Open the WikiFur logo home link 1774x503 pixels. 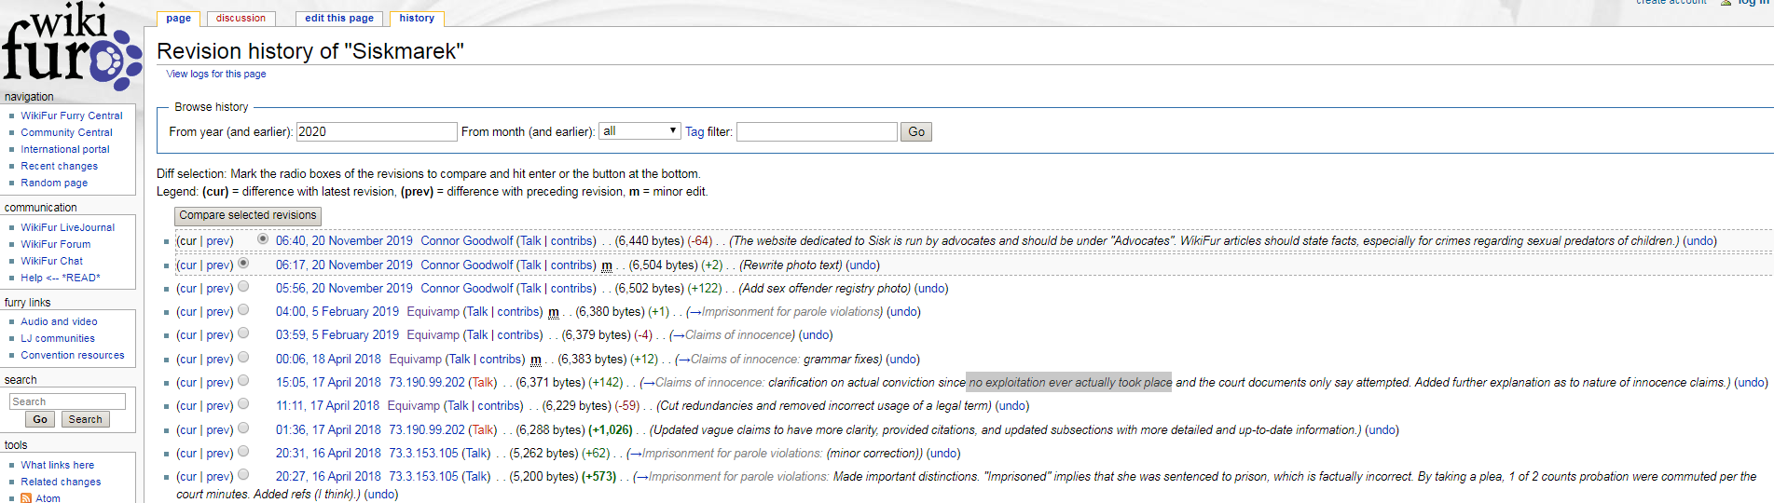[x=72, y=45]
